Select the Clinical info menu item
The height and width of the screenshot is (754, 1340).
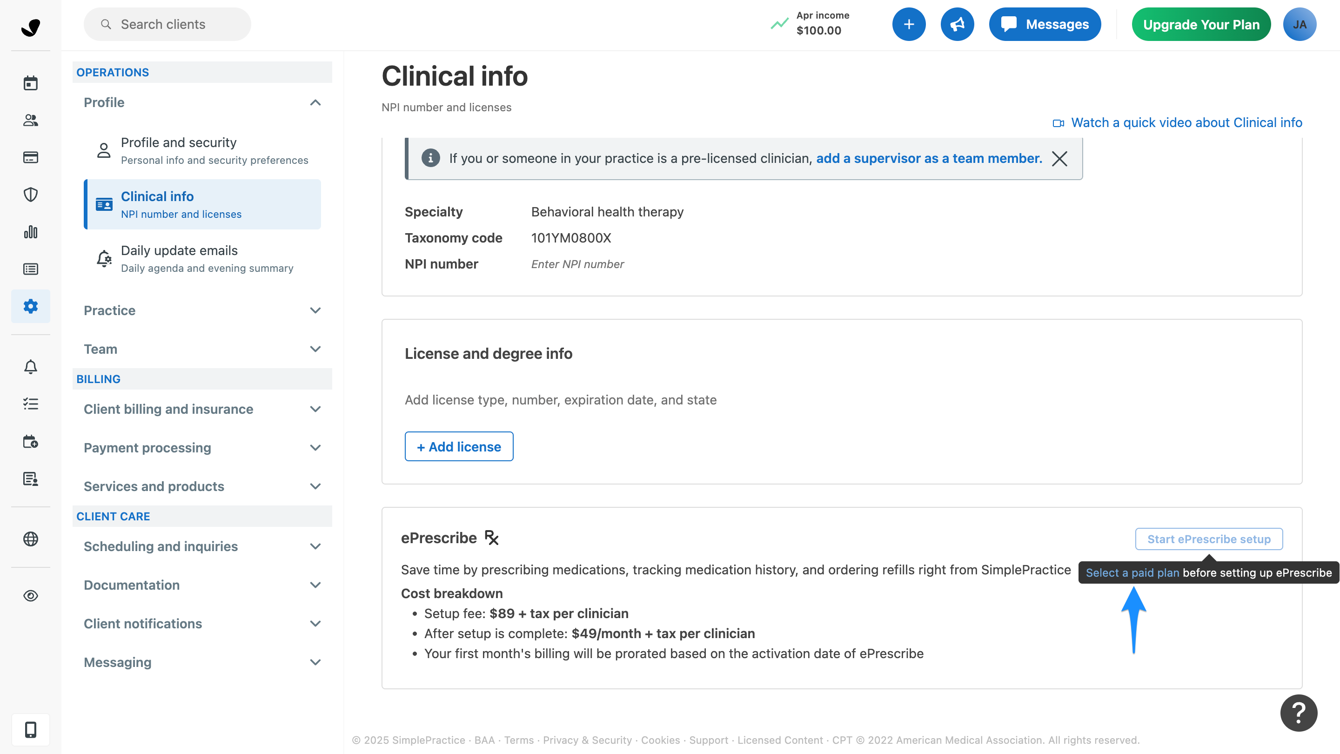(202, 204)
